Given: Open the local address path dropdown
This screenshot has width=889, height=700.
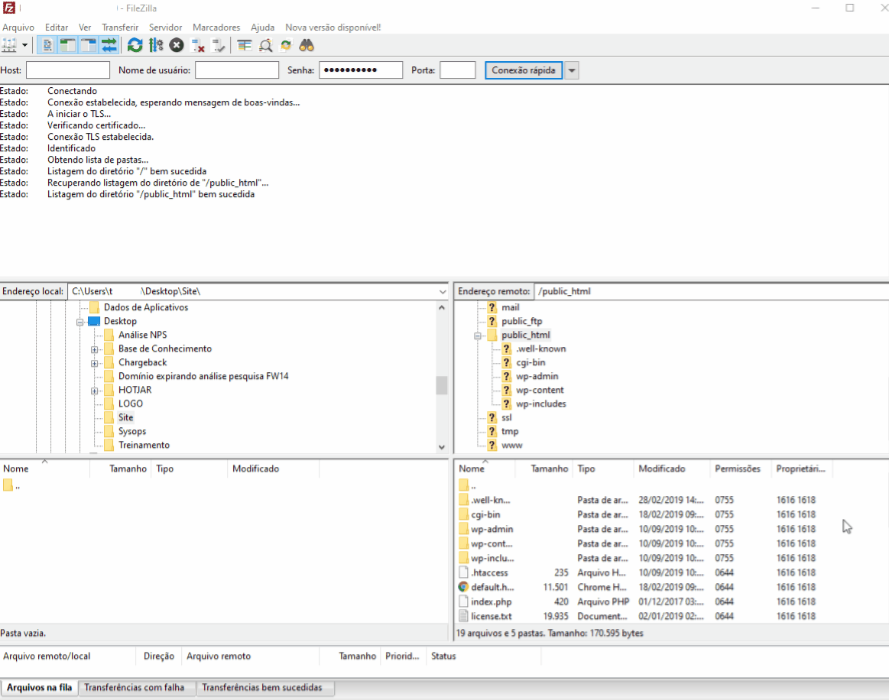Looking at the screenshot, I should point(443,291).
